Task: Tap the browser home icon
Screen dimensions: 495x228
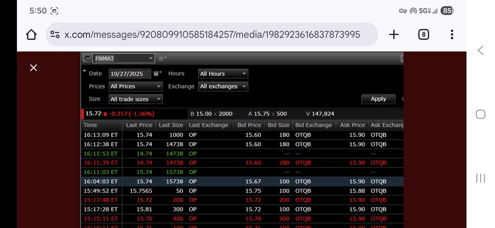Action: tap(31, 35)
